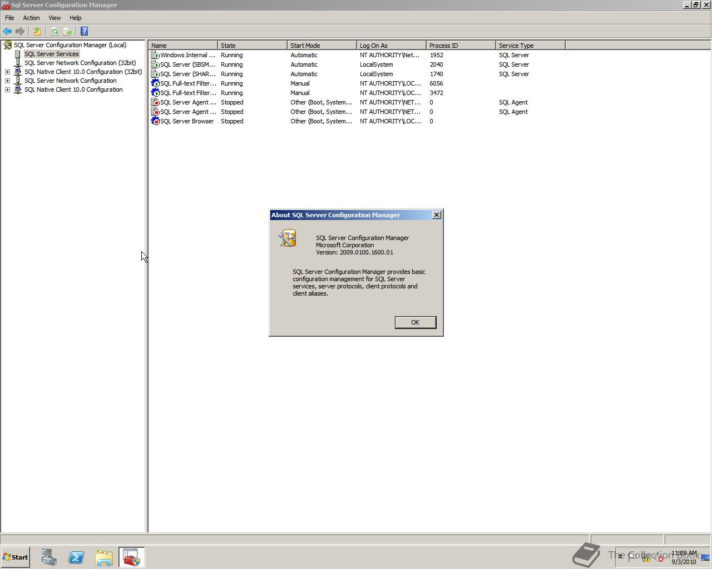
Task: Click Process ID value 1952
Action: pyautogui.click(x=436, y=55)
